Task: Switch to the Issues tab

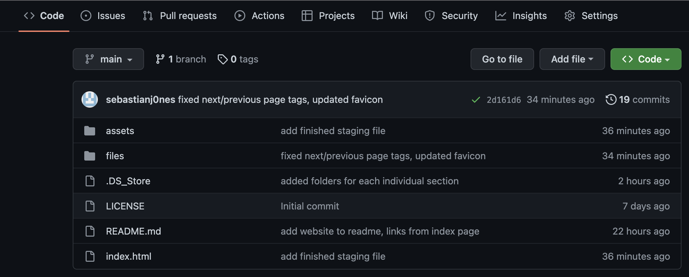Action: pos(103,16)
